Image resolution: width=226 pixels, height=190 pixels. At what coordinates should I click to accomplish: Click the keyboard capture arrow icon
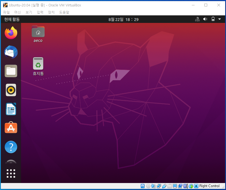196,186
